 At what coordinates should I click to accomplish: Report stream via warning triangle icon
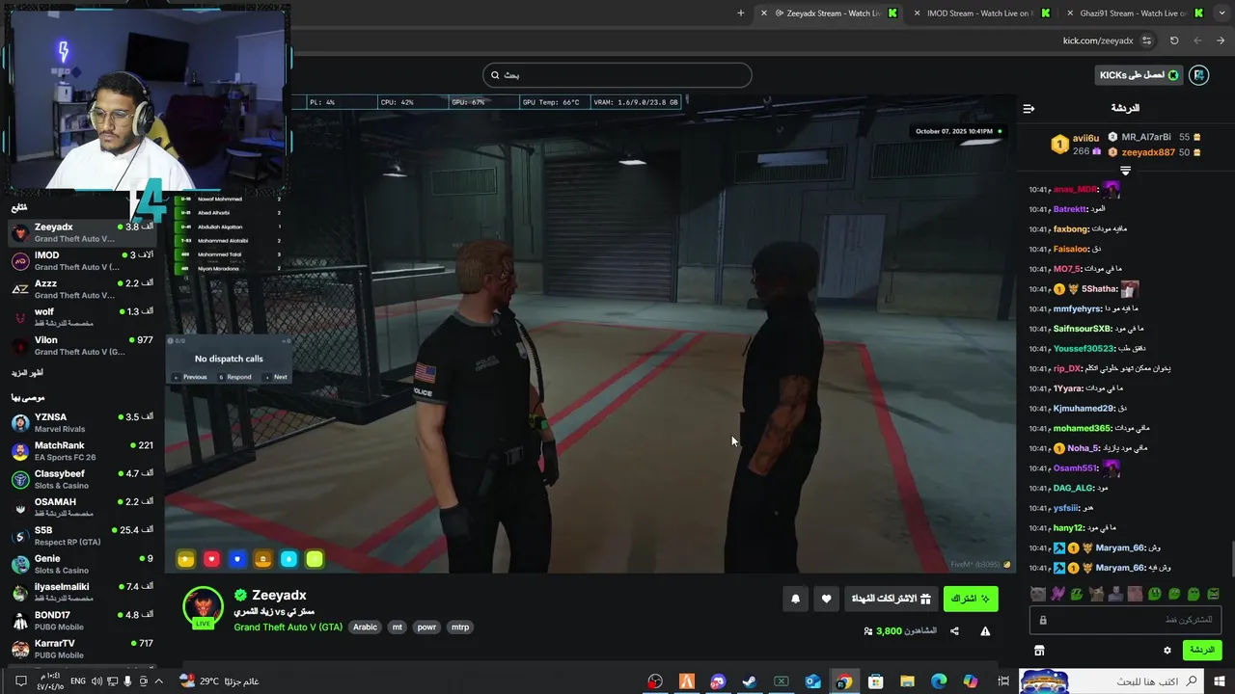[985, 631]
